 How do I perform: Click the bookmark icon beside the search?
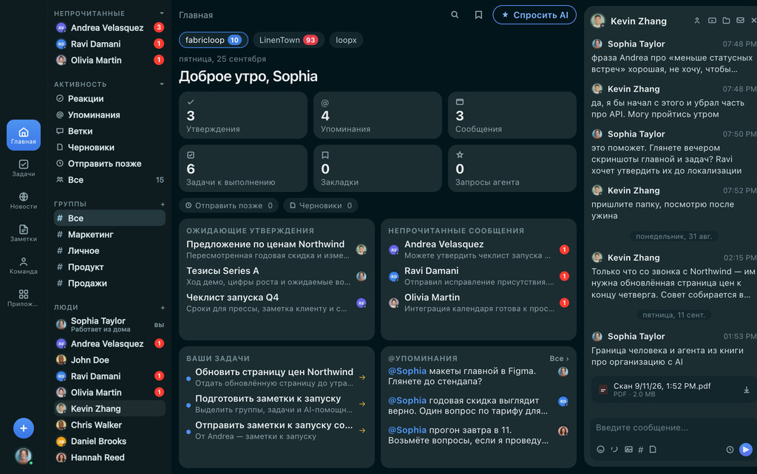478,15
